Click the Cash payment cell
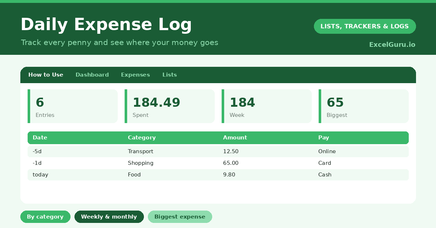This screenshot has width=436, height=228. click(325, 175)
